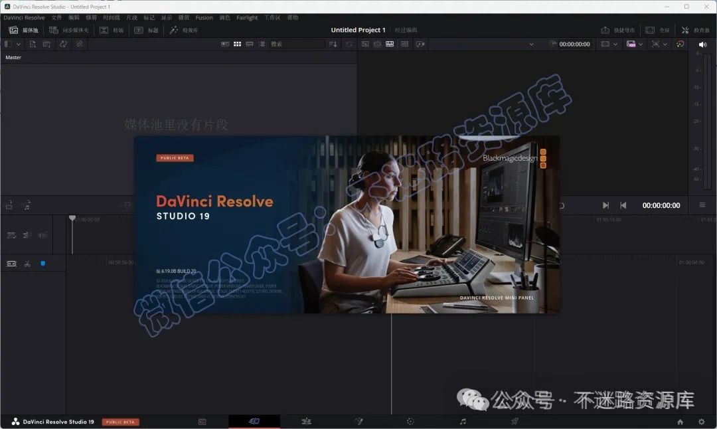The height and width of the screenshot is (429, 717).
Task: Click the safe area overlay icon
Action: pos(605,44)
